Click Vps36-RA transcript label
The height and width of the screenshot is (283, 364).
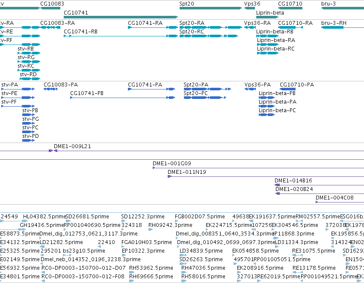(257, 23)
